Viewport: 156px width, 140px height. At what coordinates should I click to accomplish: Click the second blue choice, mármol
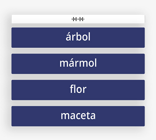pos(78,64)
